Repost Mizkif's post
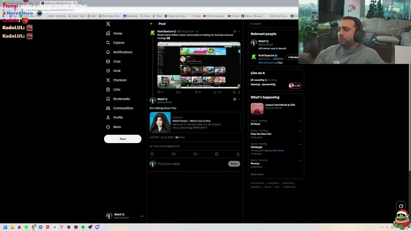This screenshot has width=411, height=231. pos(173,154)
